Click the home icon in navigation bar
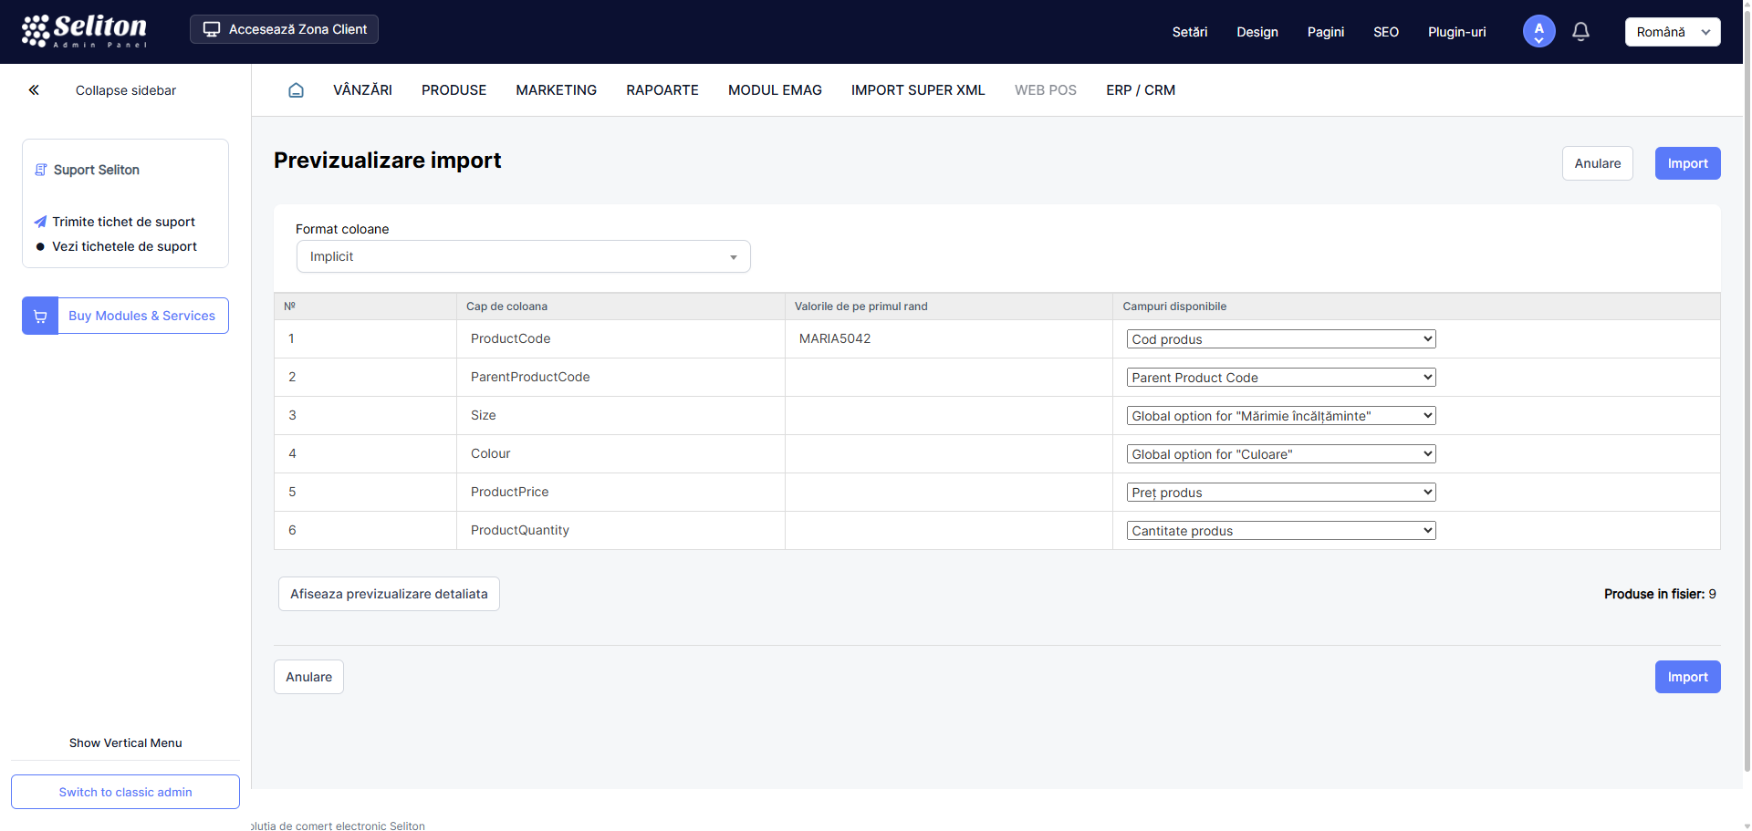The width and height of the screenshot is (1752, 831). pos(296,90)
